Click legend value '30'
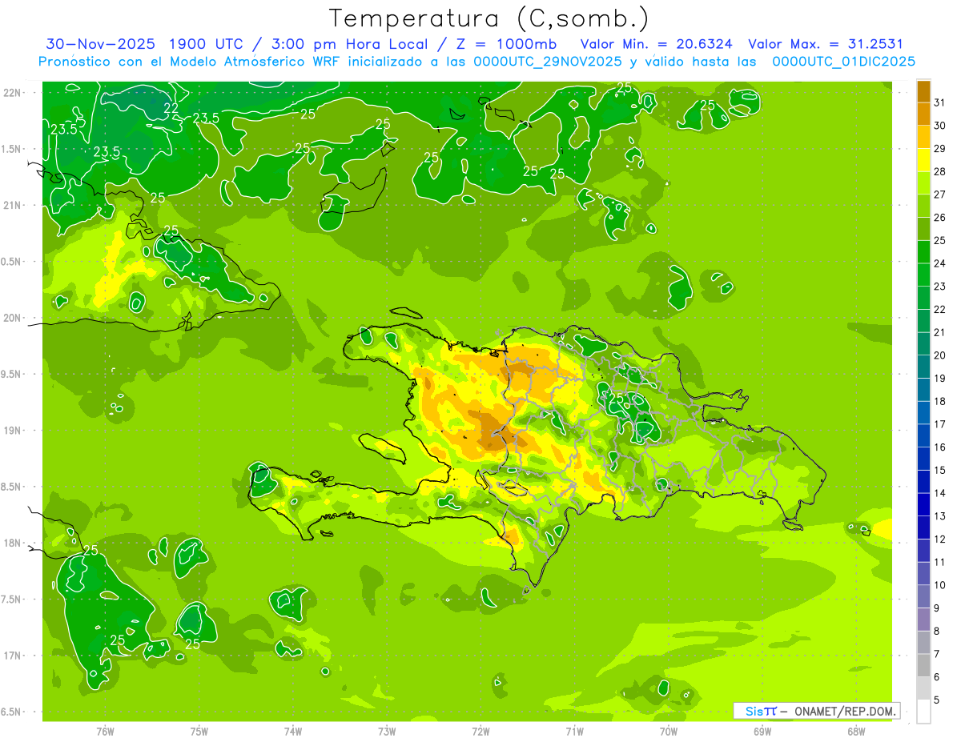The width and height of the screenshot is (961, 742). tap(940, 126)
